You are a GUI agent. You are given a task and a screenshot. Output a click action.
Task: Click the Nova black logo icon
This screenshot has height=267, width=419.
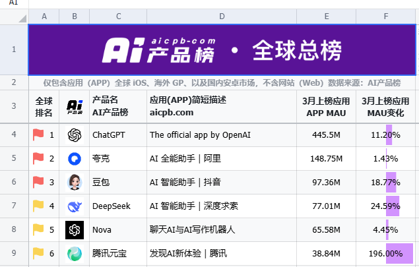point(75,230)
